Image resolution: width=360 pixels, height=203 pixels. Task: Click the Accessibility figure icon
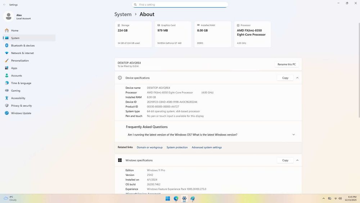click(x=6, y=98)
